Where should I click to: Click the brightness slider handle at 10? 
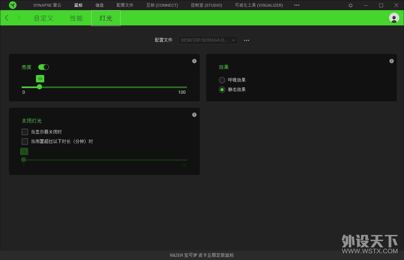click(x=39, y=87)
